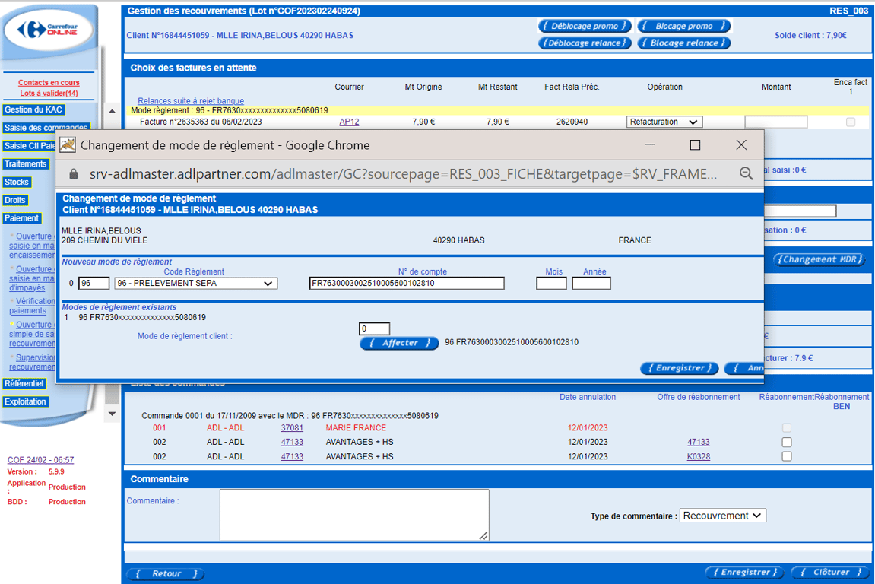Viewport: 875px width, 584px height.
Task: Open Droits menu
Action: coord(15,200)
